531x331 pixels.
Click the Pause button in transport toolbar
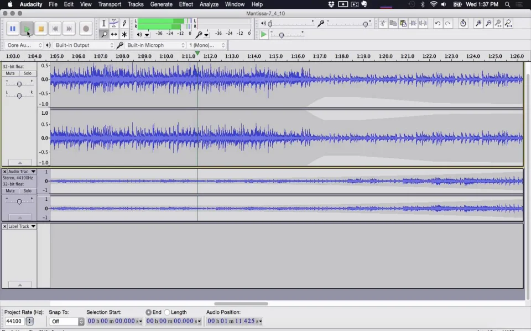coord(12,29)
